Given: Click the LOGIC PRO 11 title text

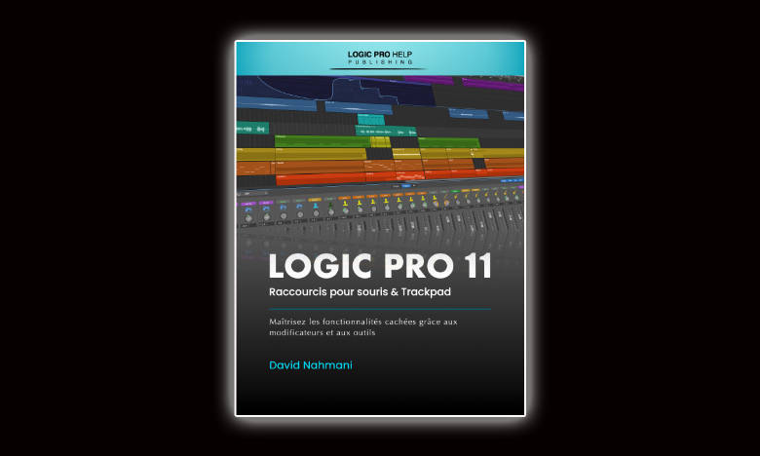Looking at the screenshot, I should (379, 266).
